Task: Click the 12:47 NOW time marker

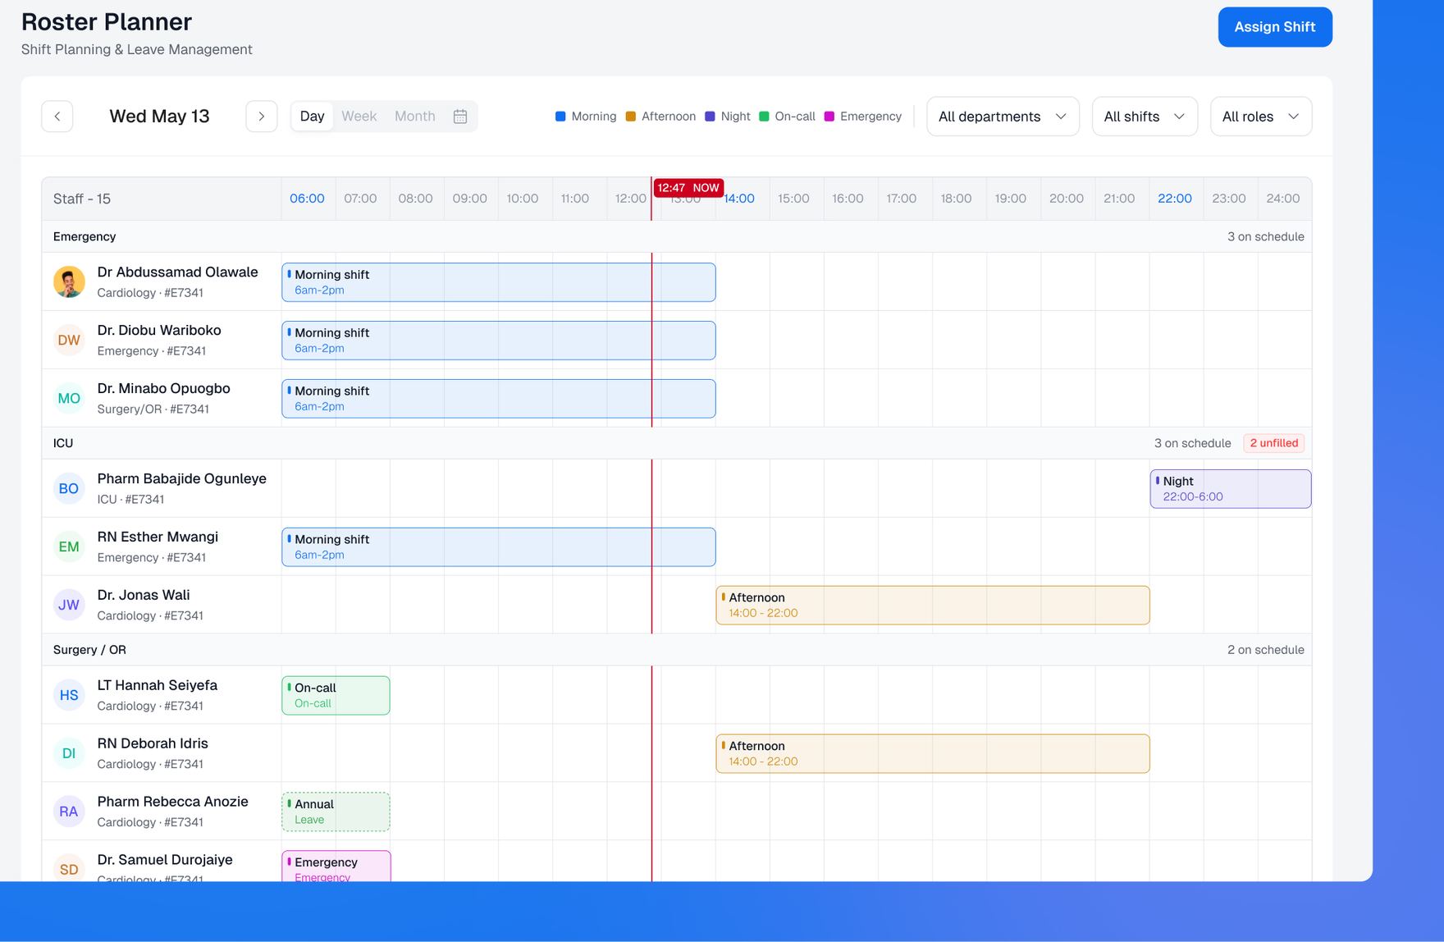Action: tap(688, 188)
